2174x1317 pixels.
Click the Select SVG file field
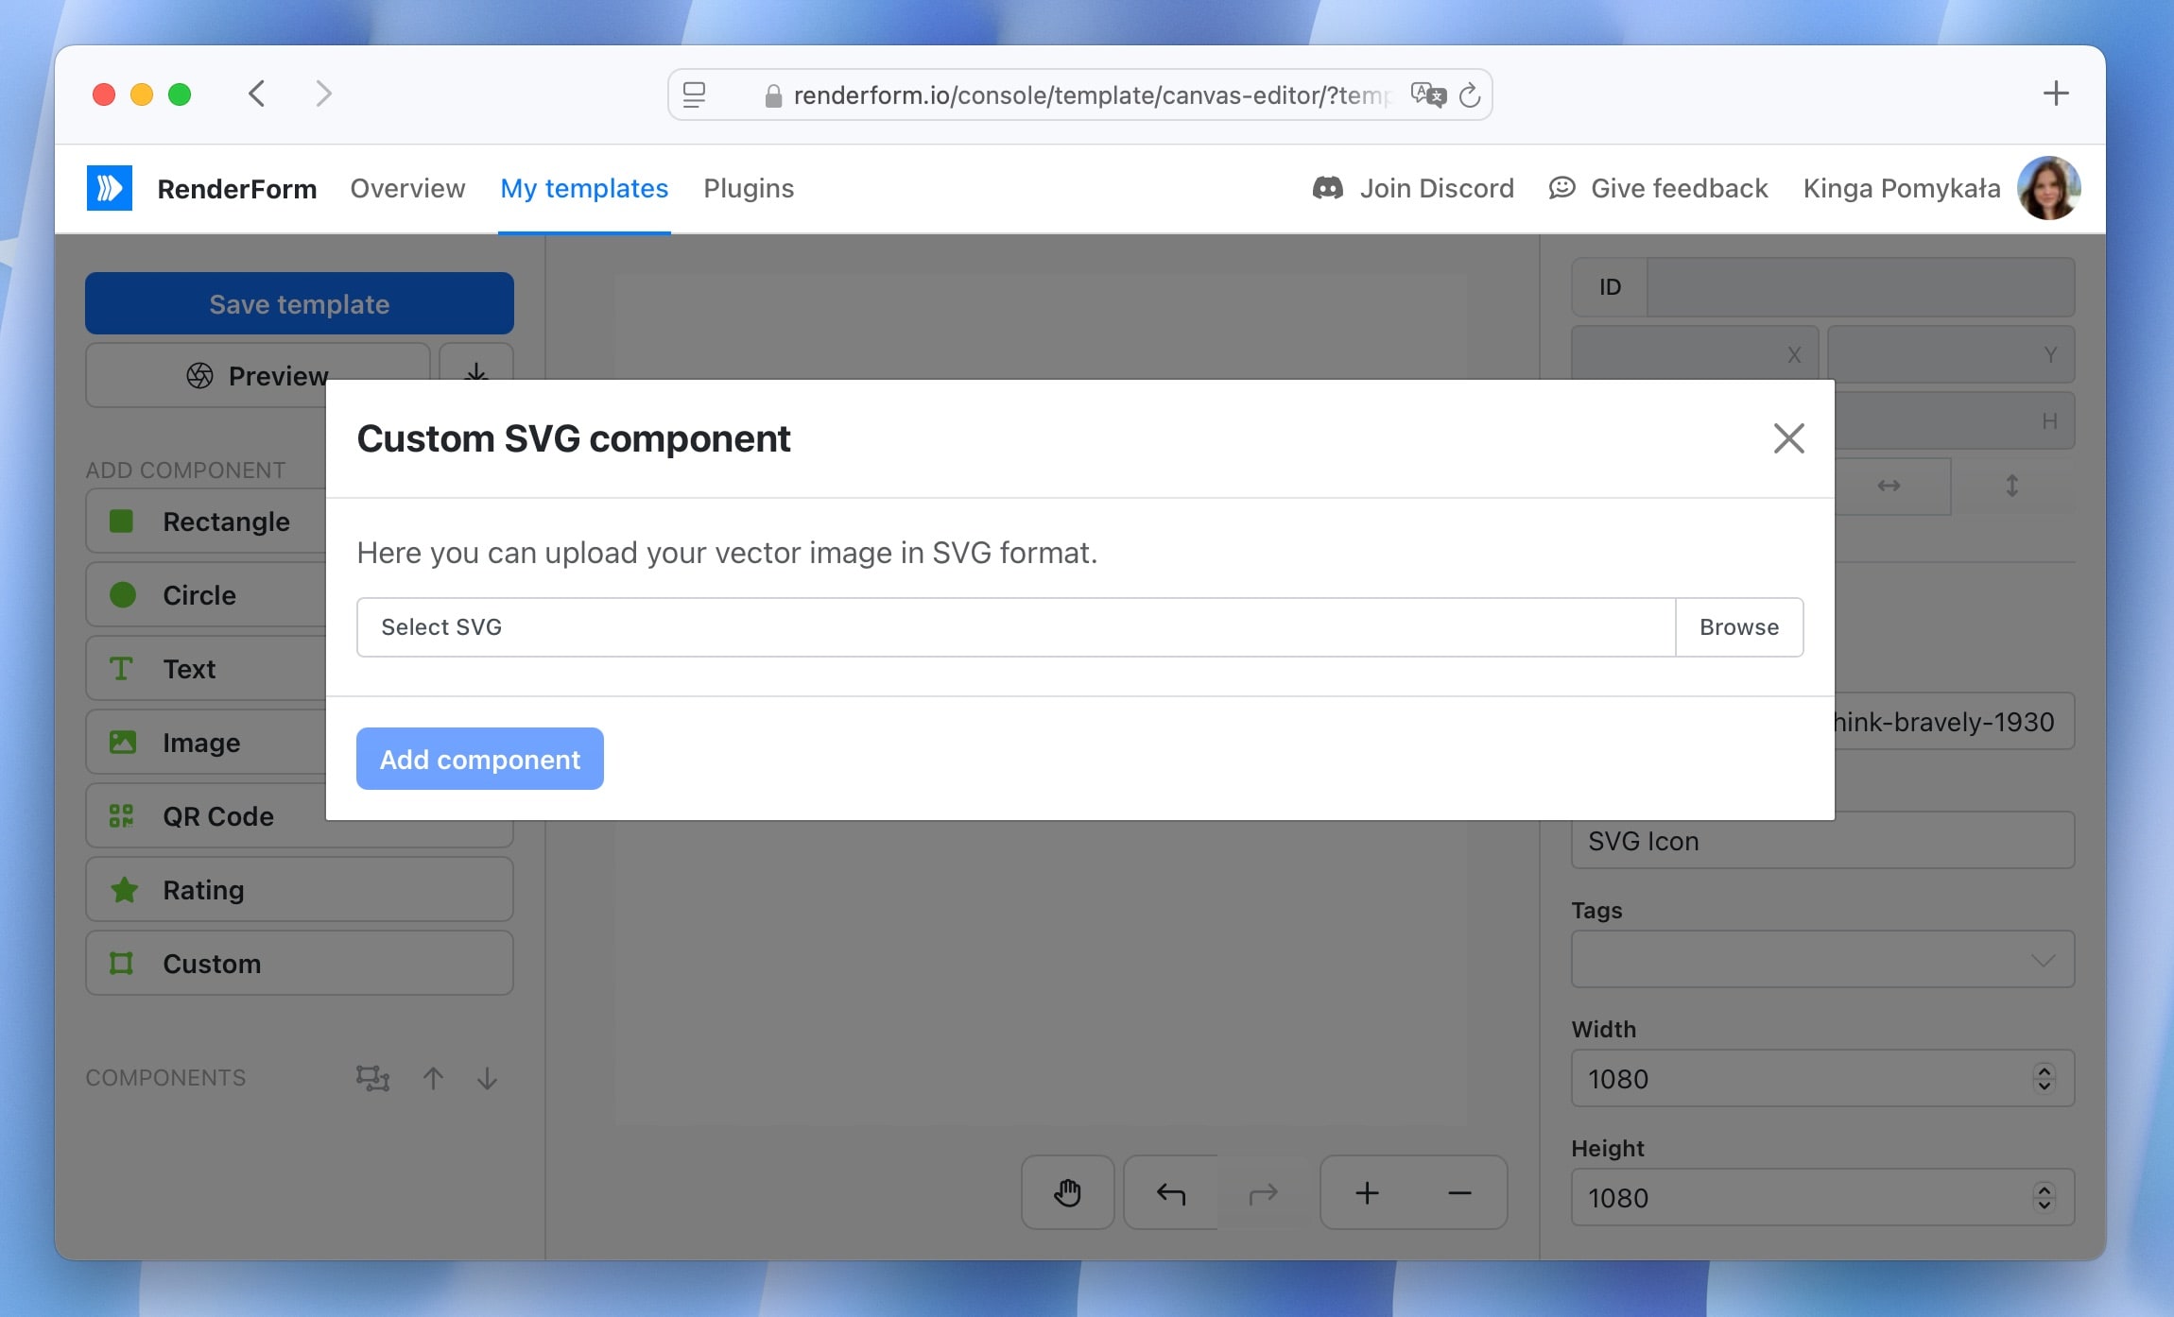coord(1016,627)
